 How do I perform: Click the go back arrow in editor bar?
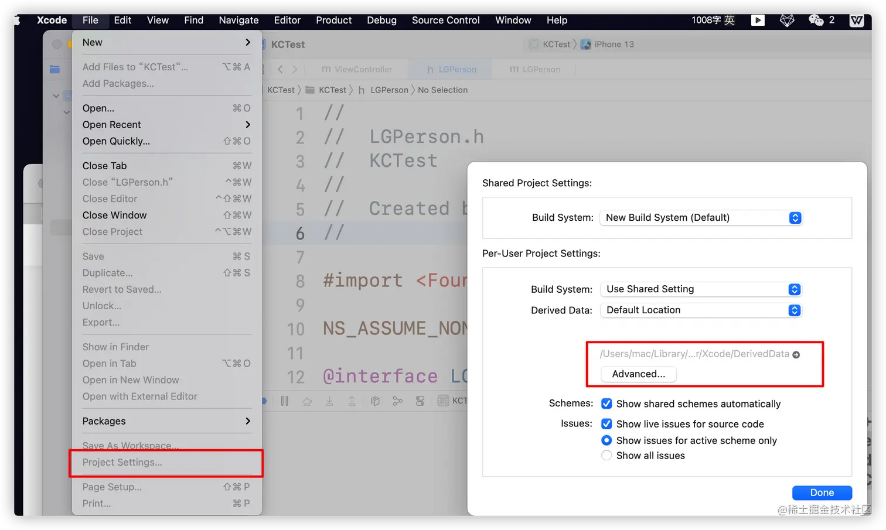pos(280,69)
